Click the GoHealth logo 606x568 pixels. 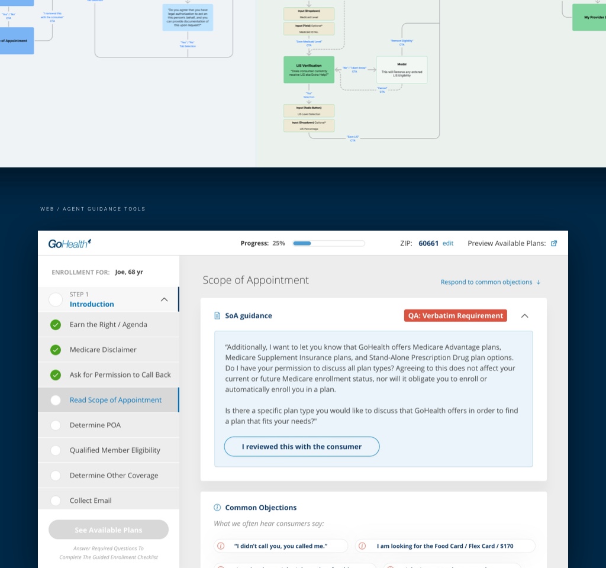[70, 243]
